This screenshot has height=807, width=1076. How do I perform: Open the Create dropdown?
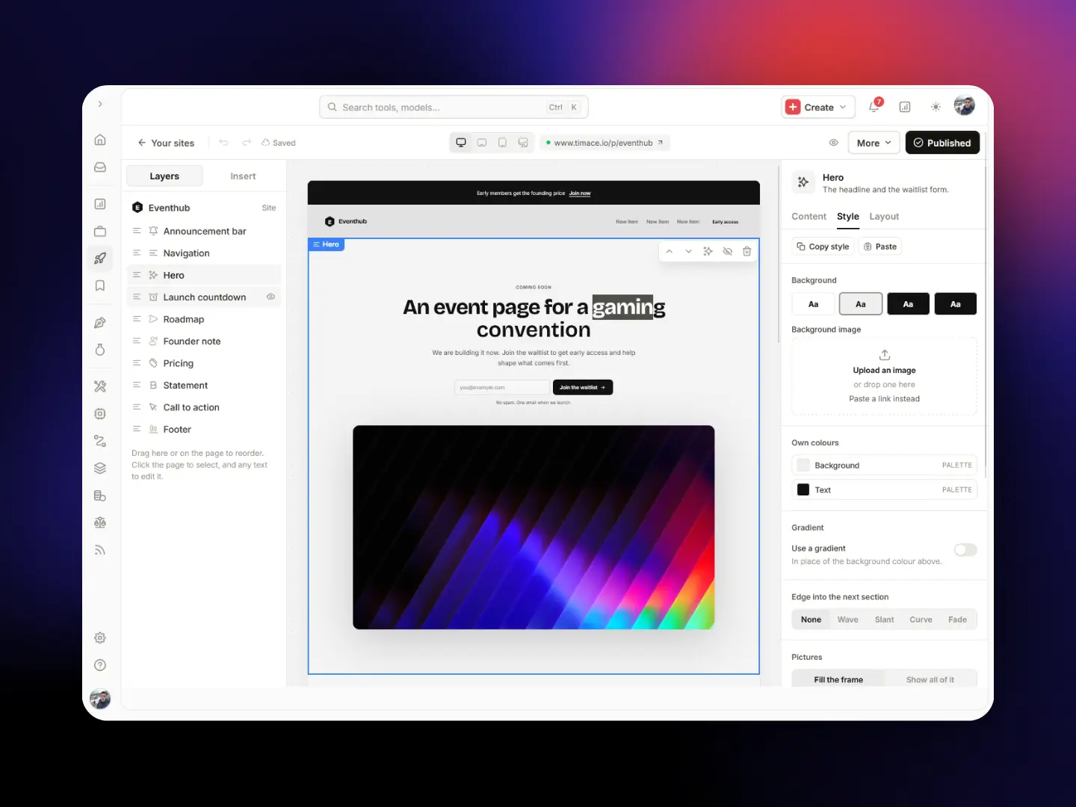pos(817,107)
